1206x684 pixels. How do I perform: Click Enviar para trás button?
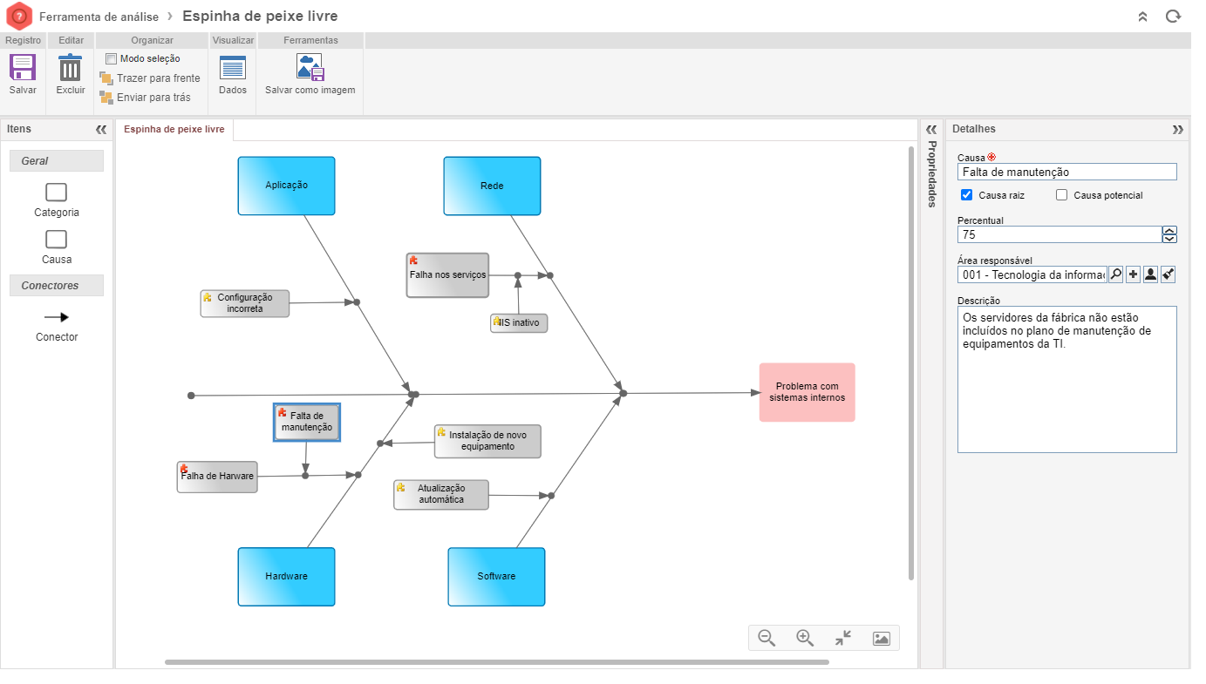[145, 98]
